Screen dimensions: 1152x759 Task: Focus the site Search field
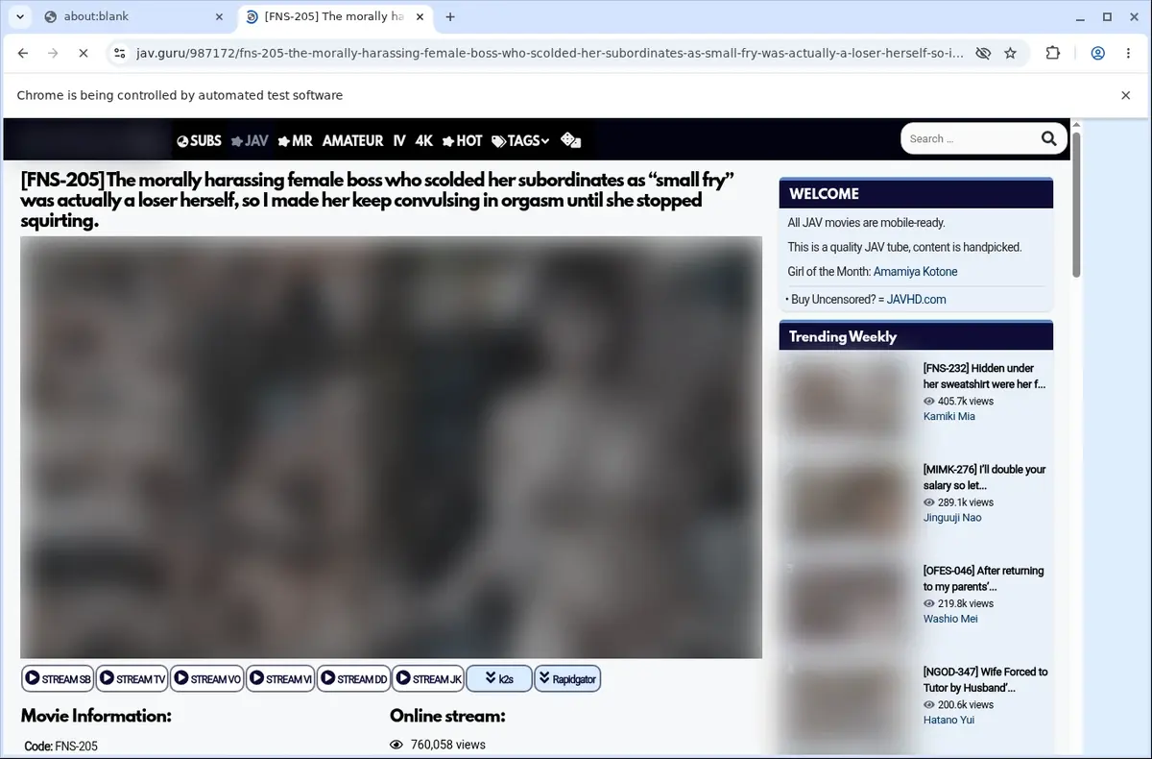pos(970,138)
